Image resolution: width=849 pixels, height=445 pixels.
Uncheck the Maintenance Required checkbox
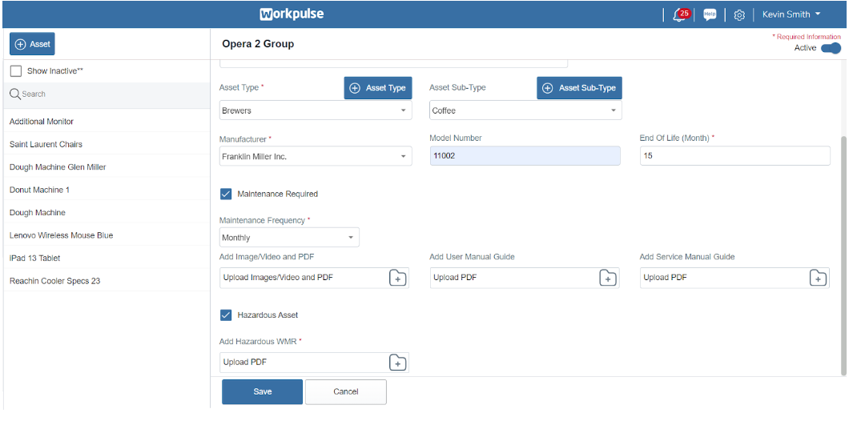226,194
